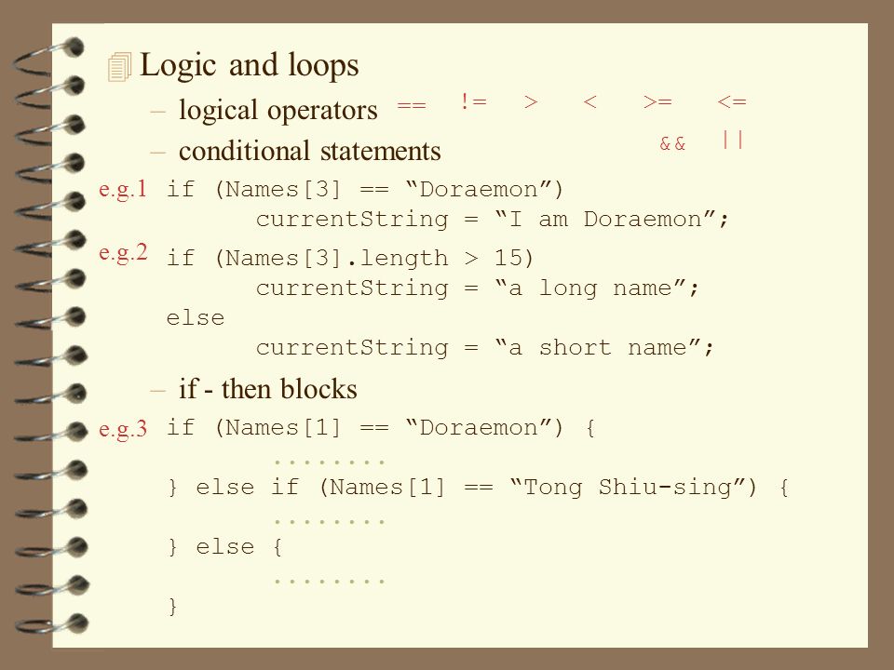Screen dimensions: 894x670
Task: Click the "||" operator symbol
Action: point(733,140)
